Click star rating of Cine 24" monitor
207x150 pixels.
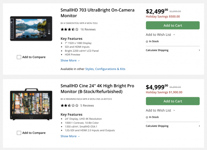click(69, 106)
